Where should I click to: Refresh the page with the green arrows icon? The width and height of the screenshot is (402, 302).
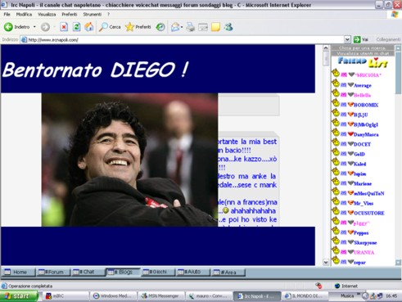coord(76,27)
